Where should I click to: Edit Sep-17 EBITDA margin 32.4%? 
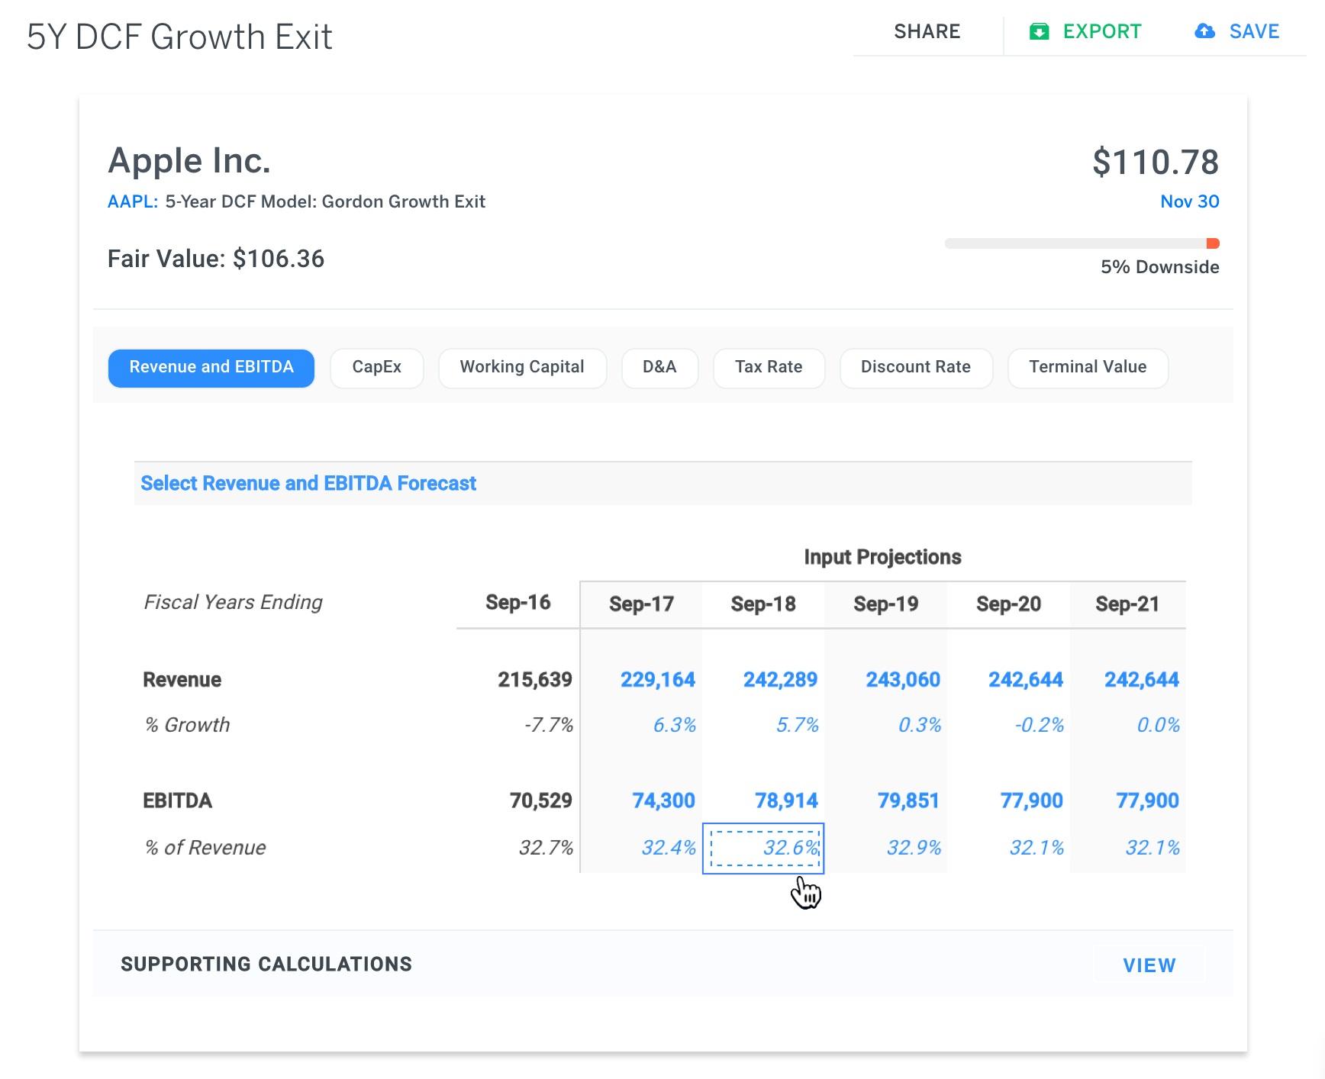click(x=669, y=848)
